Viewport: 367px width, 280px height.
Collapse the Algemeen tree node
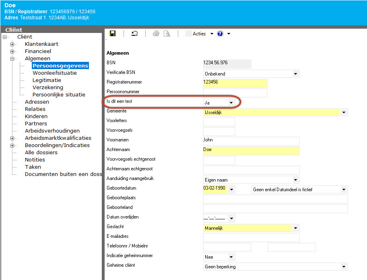12,59
